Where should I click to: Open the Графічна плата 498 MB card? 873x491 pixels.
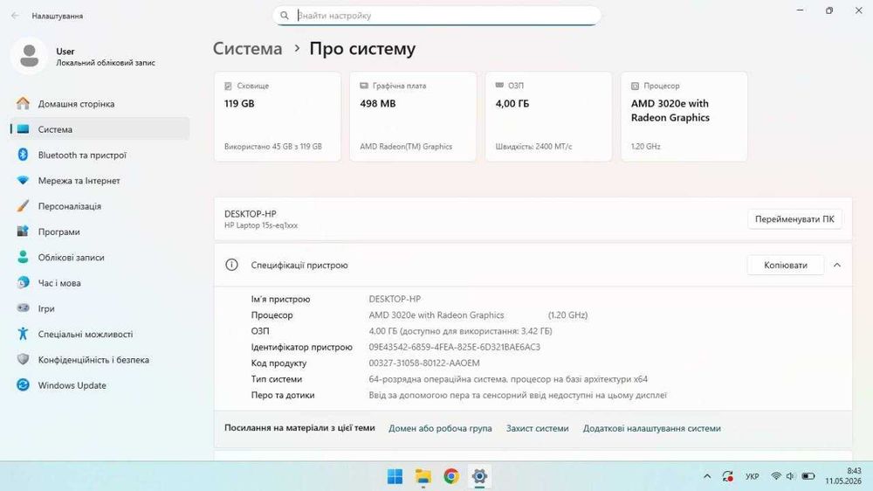pos(413,116)
